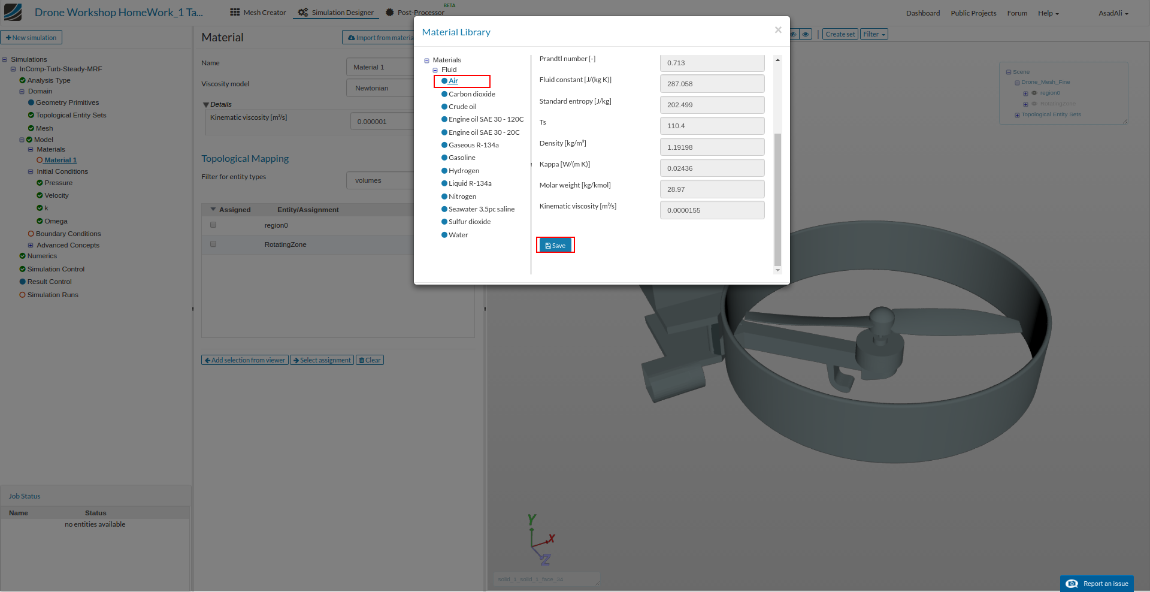Click the blue dot beside Carbon dioxide

point(444,94)
